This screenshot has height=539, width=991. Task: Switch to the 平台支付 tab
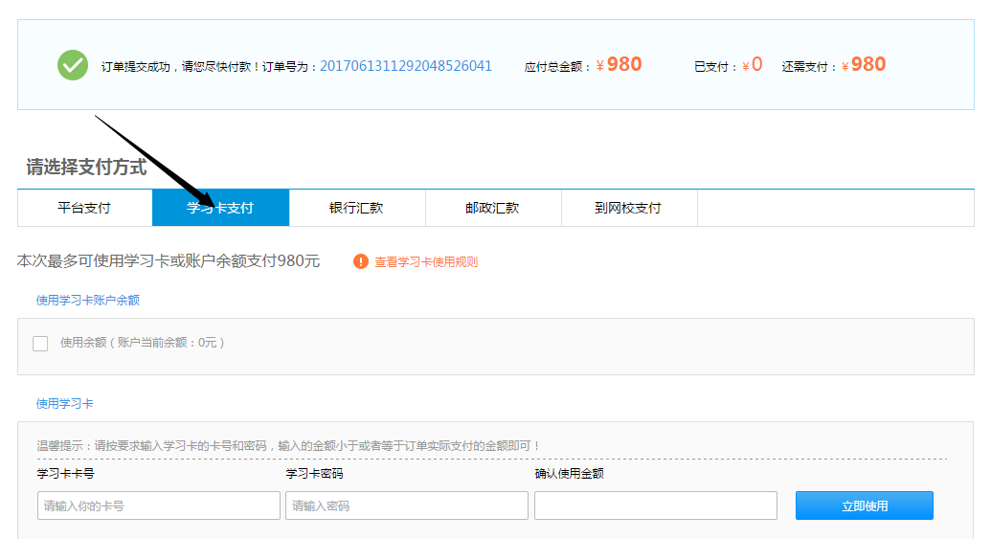point(84,208)
